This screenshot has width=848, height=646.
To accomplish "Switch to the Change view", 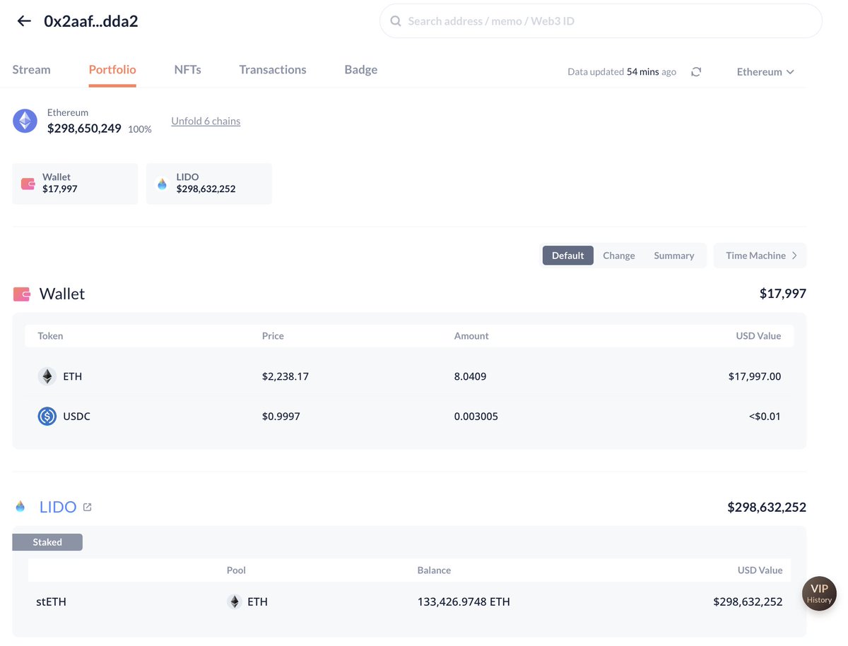I will tap(619, 256).
